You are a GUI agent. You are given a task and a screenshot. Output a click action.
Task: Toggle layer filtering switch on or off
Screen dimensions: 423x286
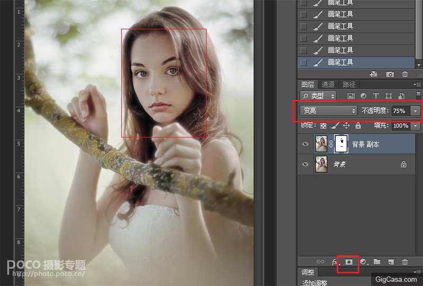tap(418, 96)
